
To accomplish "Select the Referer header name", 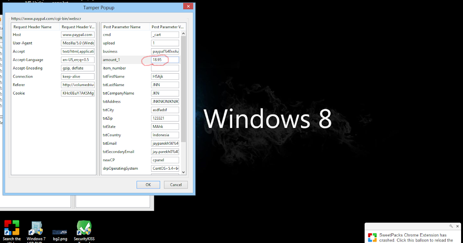I will [19, 85].
